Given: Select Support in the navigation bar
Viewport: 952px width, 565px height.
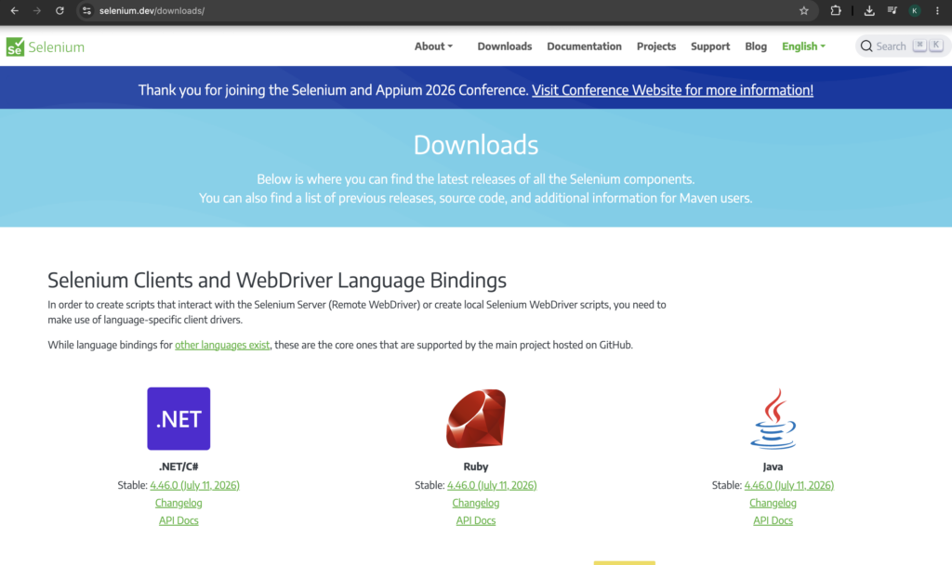Looking at the screenshot, I should (710, 46).
